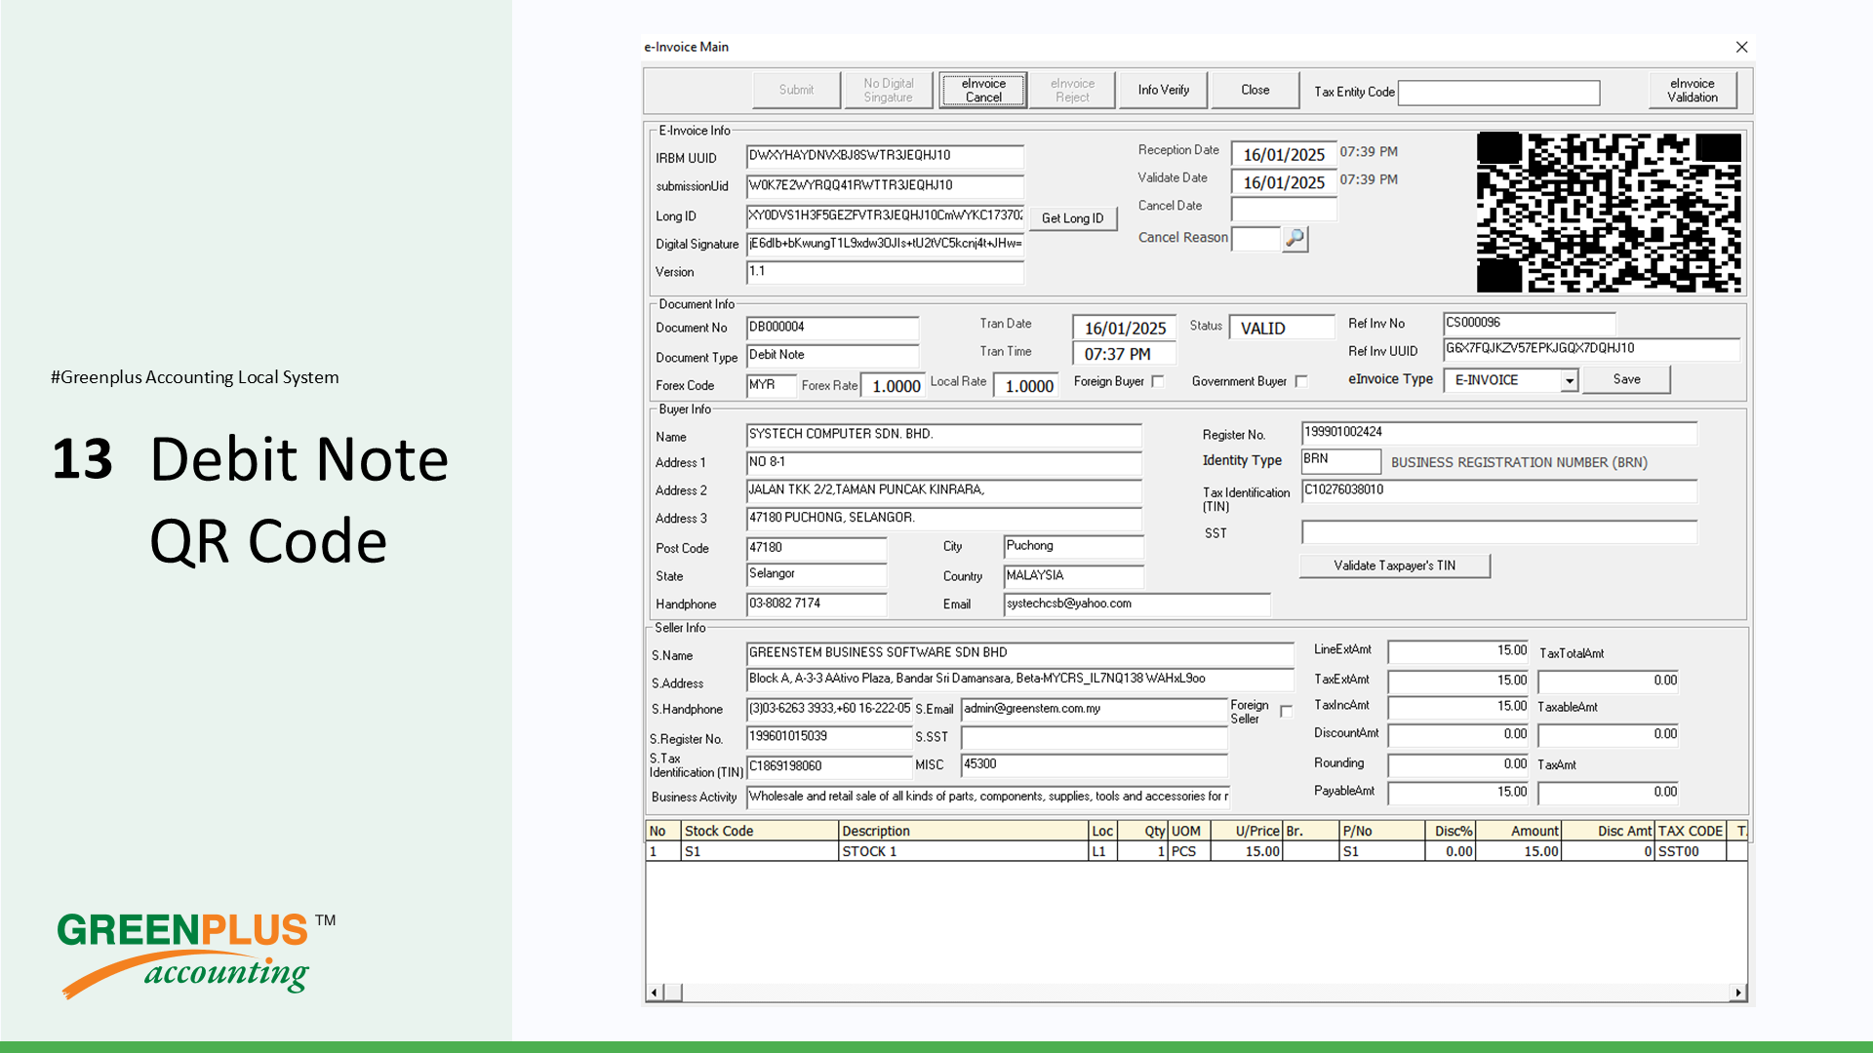1873x1053 pixels.
Task: Click the TAX CODE column header
Action: click(x=1690, y=831)
